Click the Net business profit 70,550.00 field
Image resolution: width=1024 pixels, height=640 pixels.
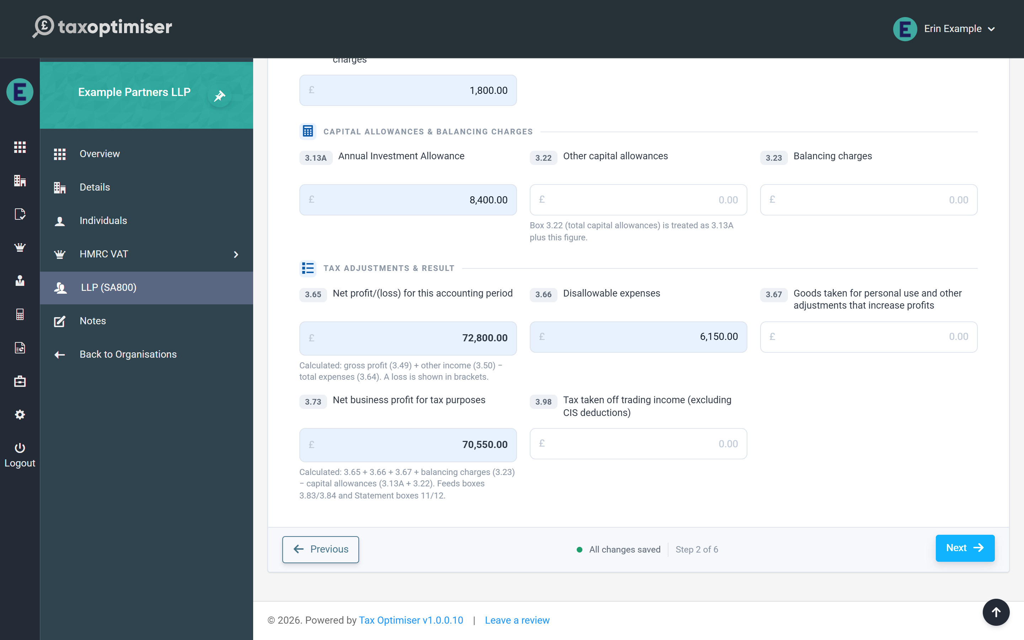click(x=408, y=444)
